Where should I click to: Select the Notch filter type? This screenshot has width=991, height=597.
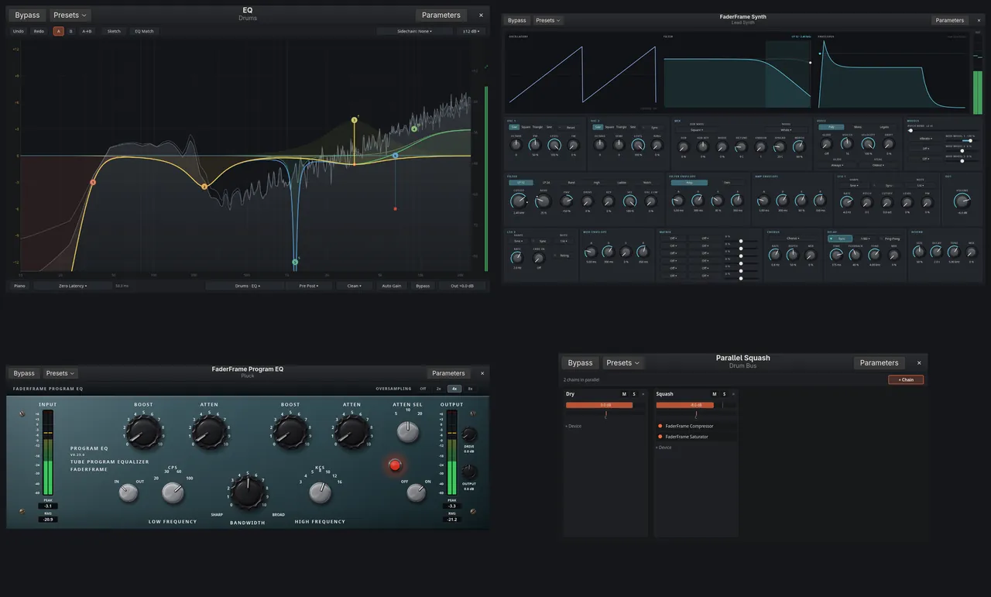(x=647, y=182)
